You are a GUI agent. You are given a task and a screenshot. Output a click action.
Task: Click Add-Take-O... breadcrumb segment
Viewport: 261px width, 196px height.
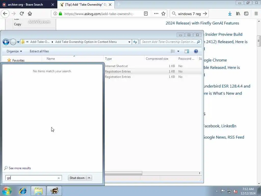click(40, 42)
